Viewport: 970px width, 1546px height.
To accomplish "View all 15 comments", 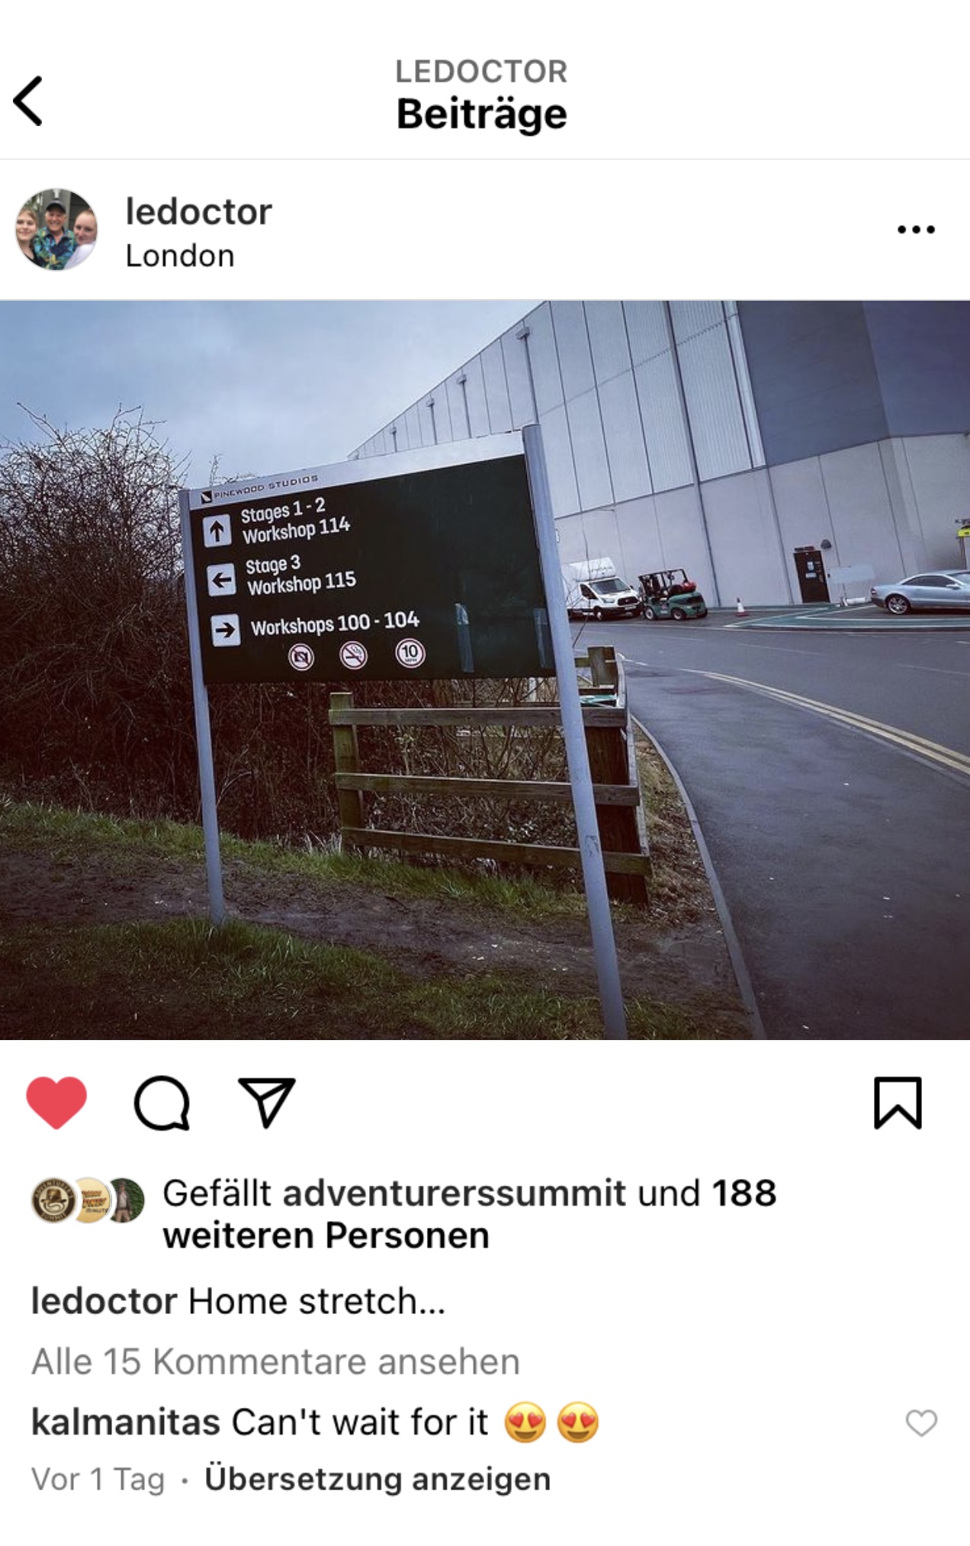I will (x=275, y=1361).
